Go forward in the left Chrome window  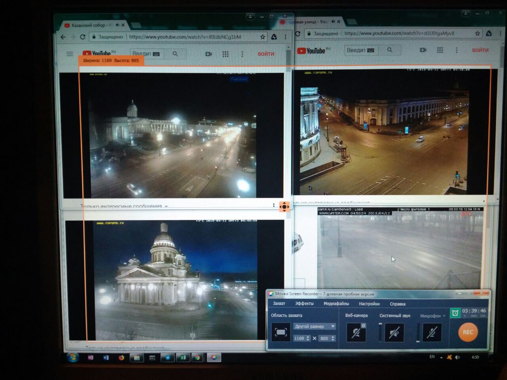click(73, 37)
